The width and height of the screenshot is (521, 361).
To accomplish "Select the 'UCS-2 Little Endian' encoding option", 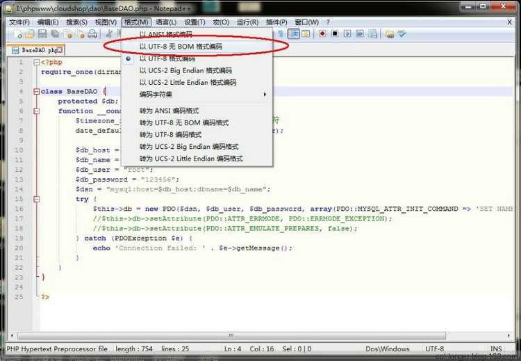I will (188, 82).
